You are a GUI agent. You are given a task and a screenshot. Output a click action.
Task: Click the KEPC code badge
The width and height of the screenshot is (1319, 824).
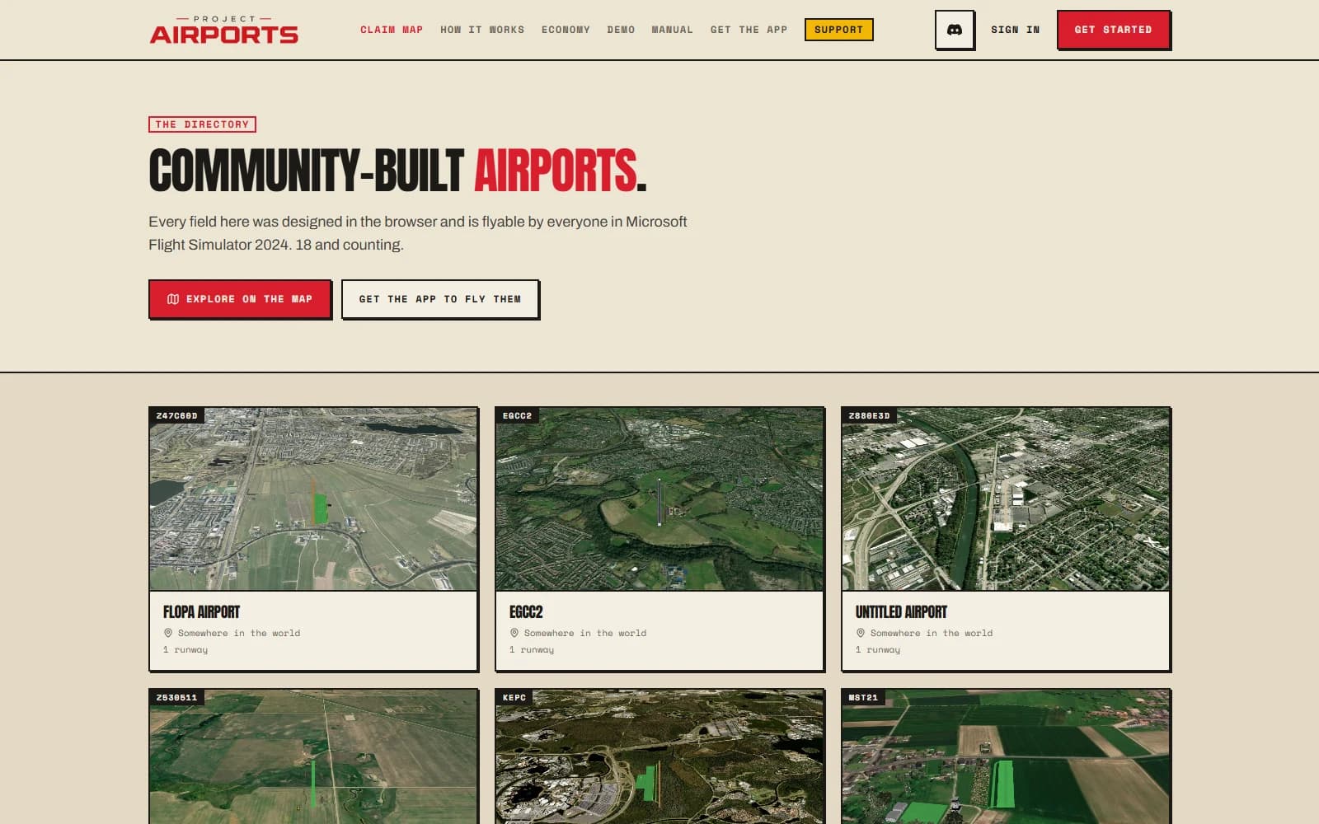pos(514,698)
